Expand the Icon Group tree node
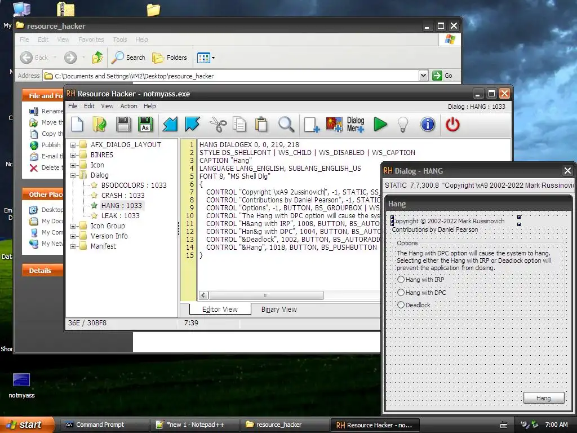 [x=73, y=226]
